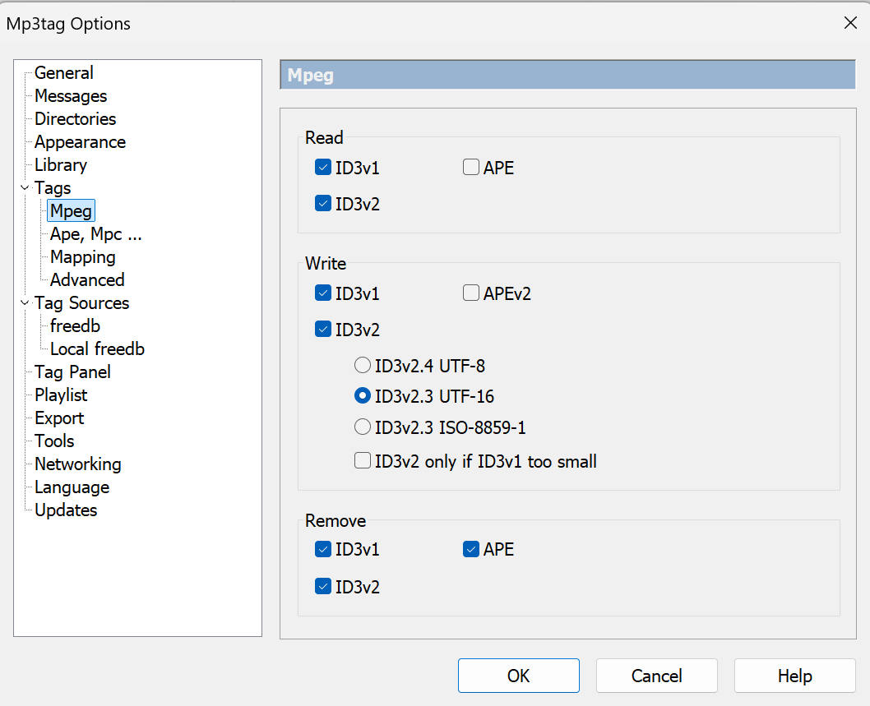
Task: Open Tag Panel options
Action: coord(72,372)
